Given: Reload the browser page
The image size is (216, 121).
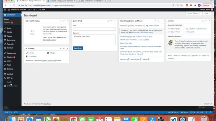Looking at the screenshot, I should pos(14,5).
